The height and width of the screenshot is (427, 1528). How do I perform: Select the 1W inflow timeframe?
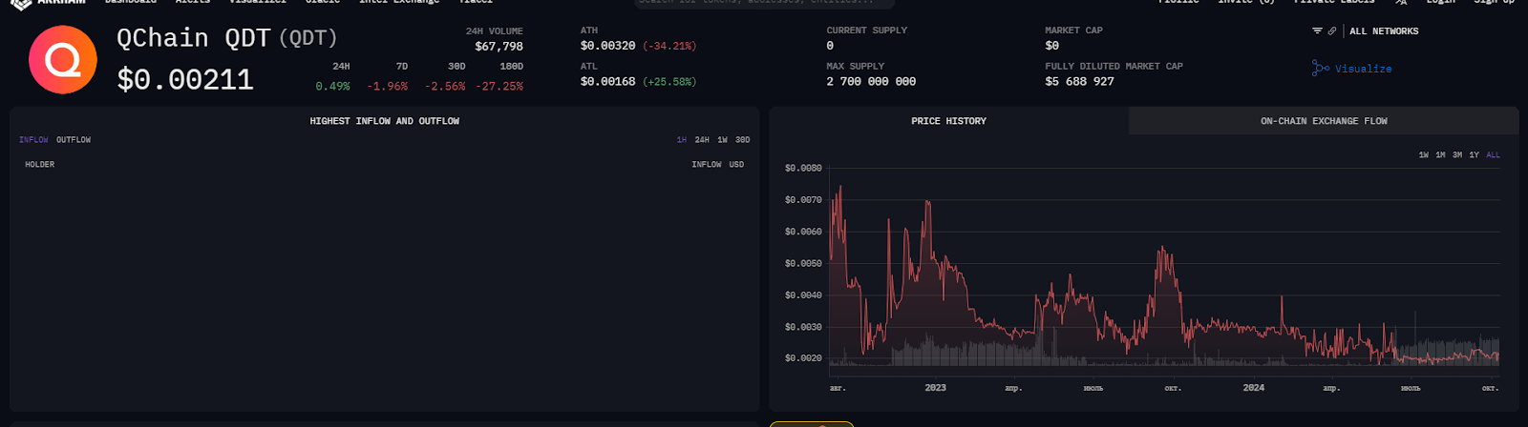click(723, 140)
